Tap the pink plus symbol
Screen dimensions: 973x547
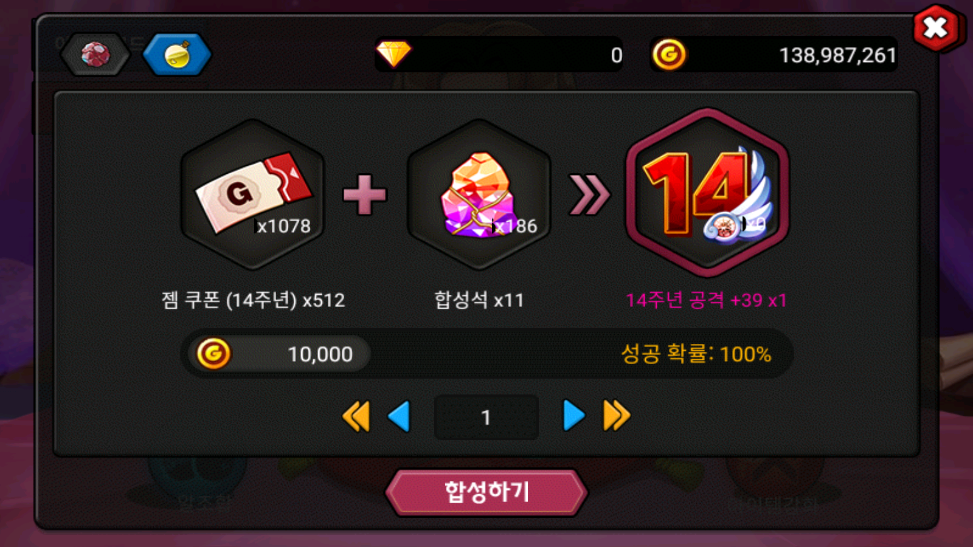(x=364, y=194)
